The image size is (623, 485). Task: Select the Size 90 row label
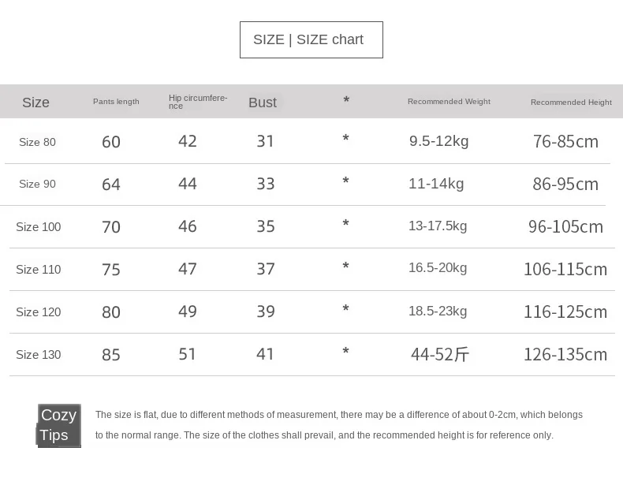(x=37, y=184)
